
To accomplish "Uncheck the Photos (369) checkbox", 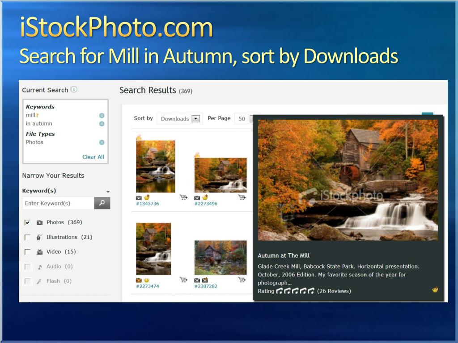I will tap(27, 222).
